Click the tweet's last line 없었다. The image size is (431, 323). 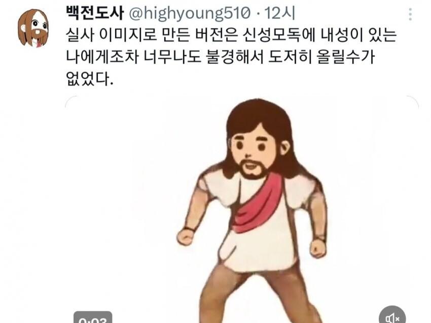(x=90, y=79)
